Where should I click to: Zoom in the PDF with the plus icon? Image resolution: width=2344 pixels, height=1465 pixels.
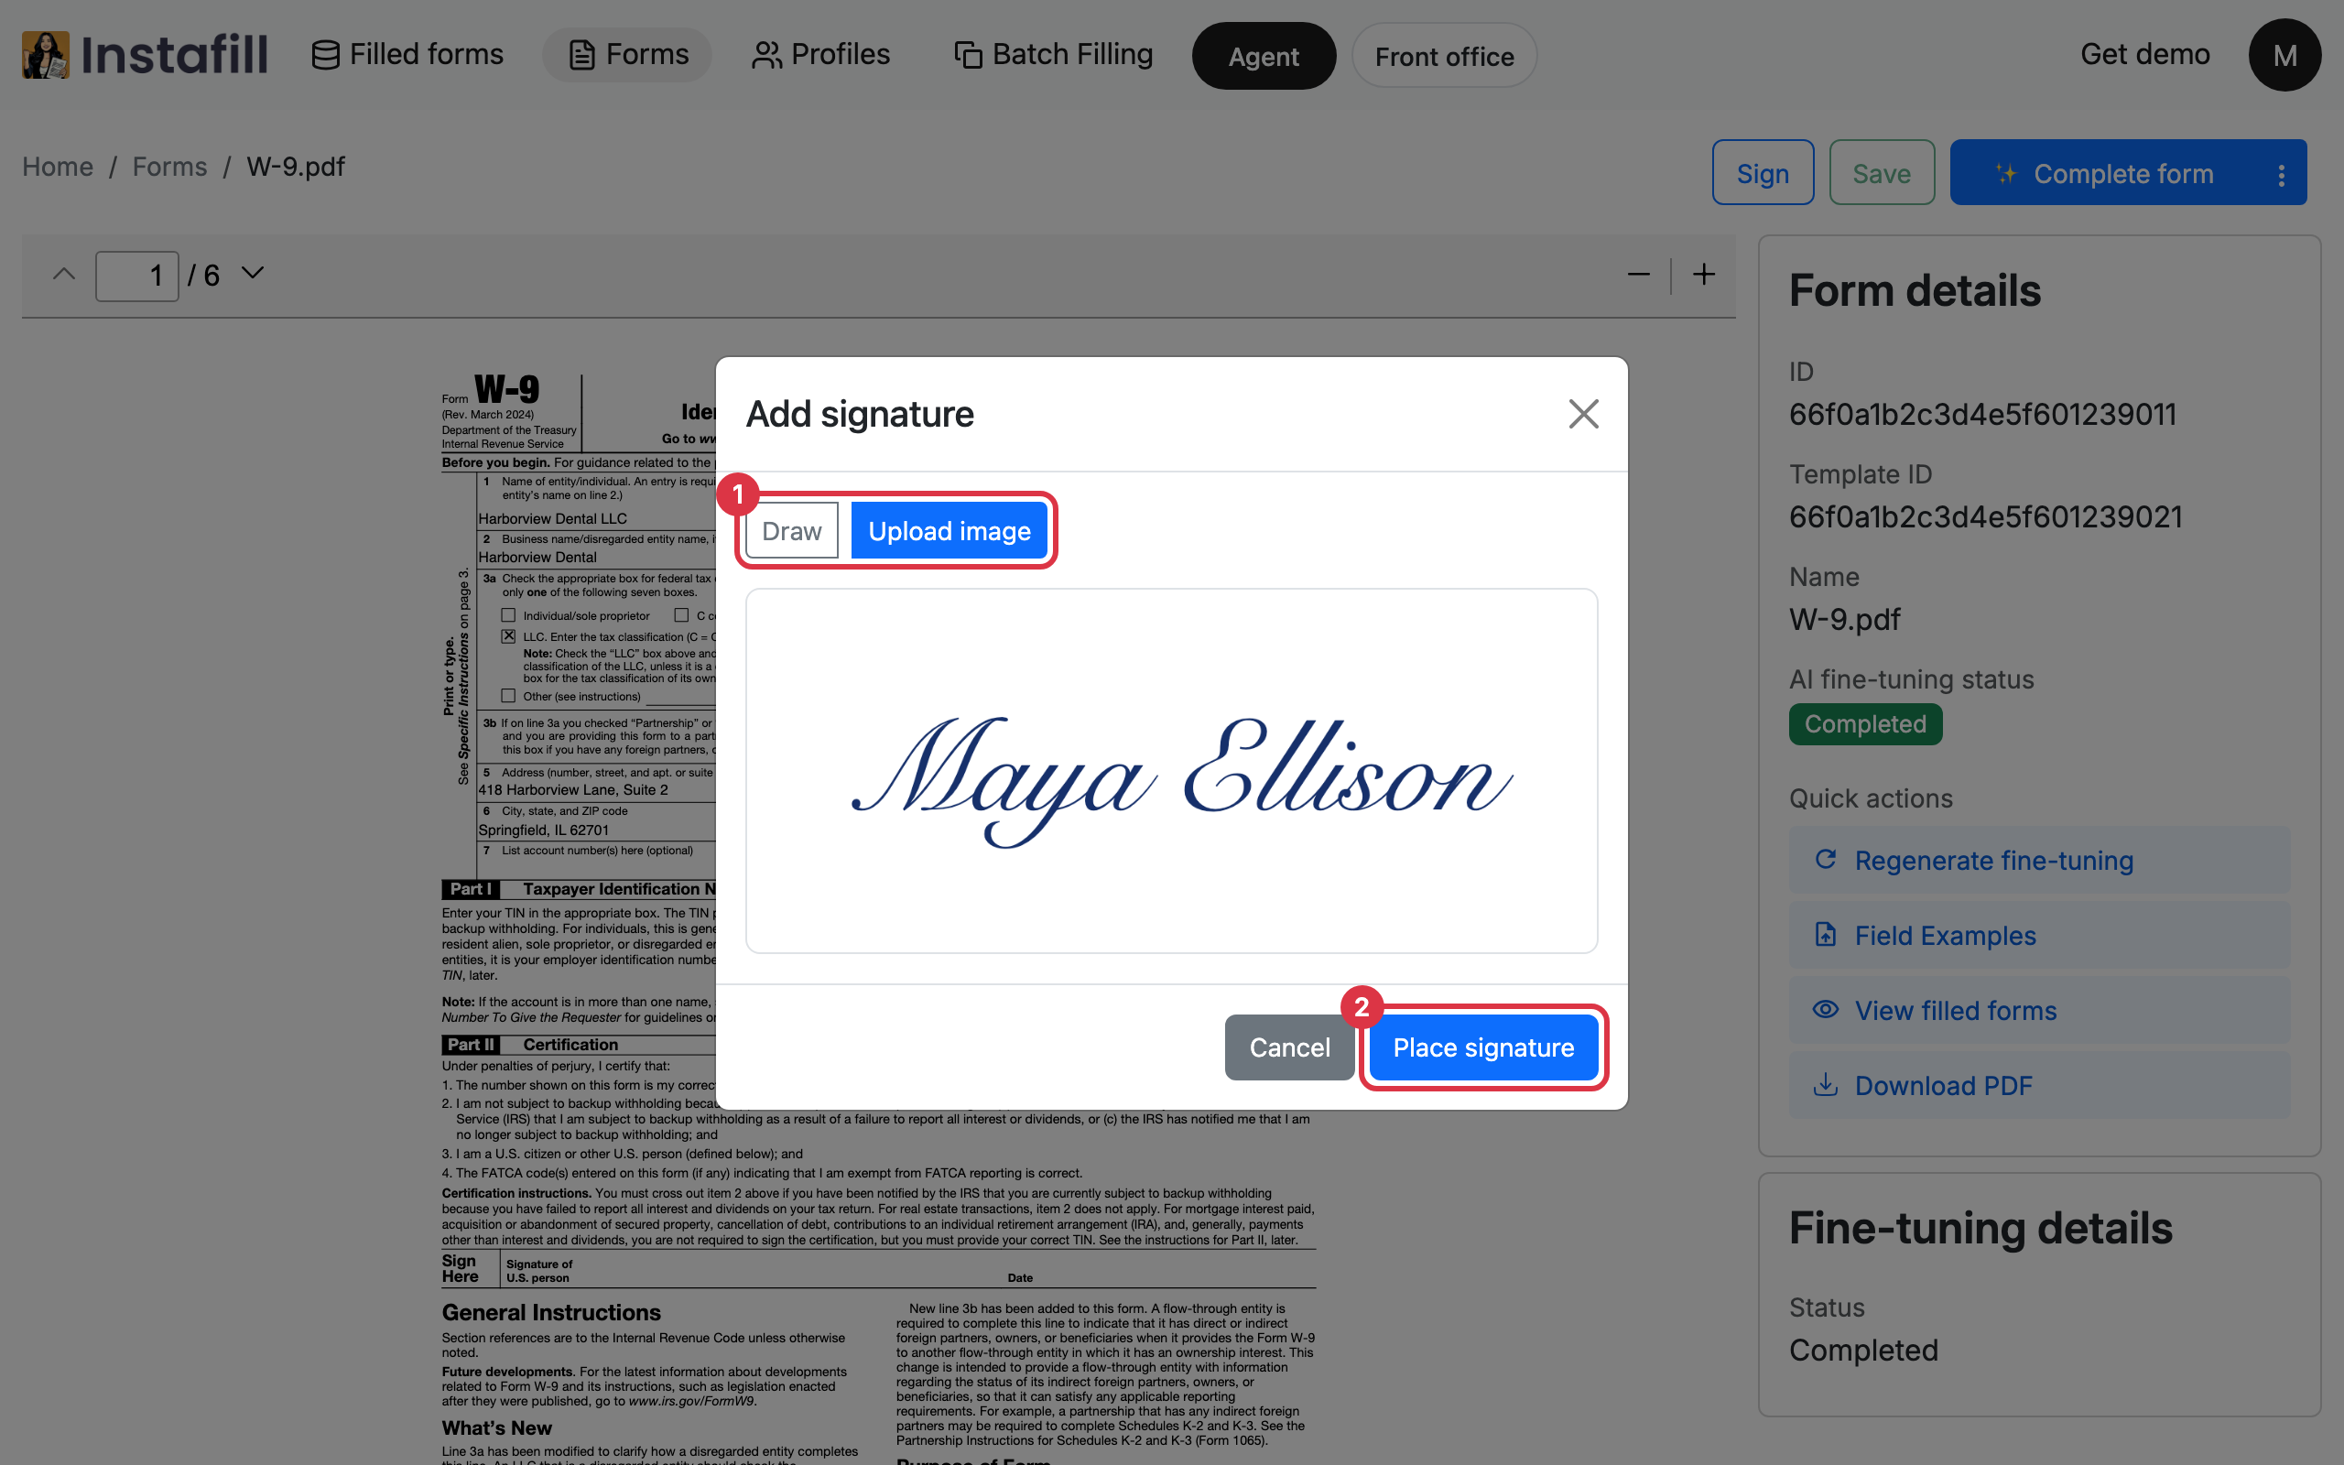point(1704,274)
